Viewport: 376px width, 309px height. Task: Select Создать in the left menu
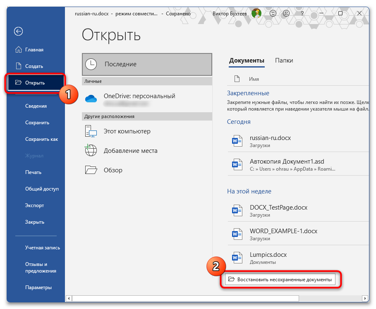point(34,66)
